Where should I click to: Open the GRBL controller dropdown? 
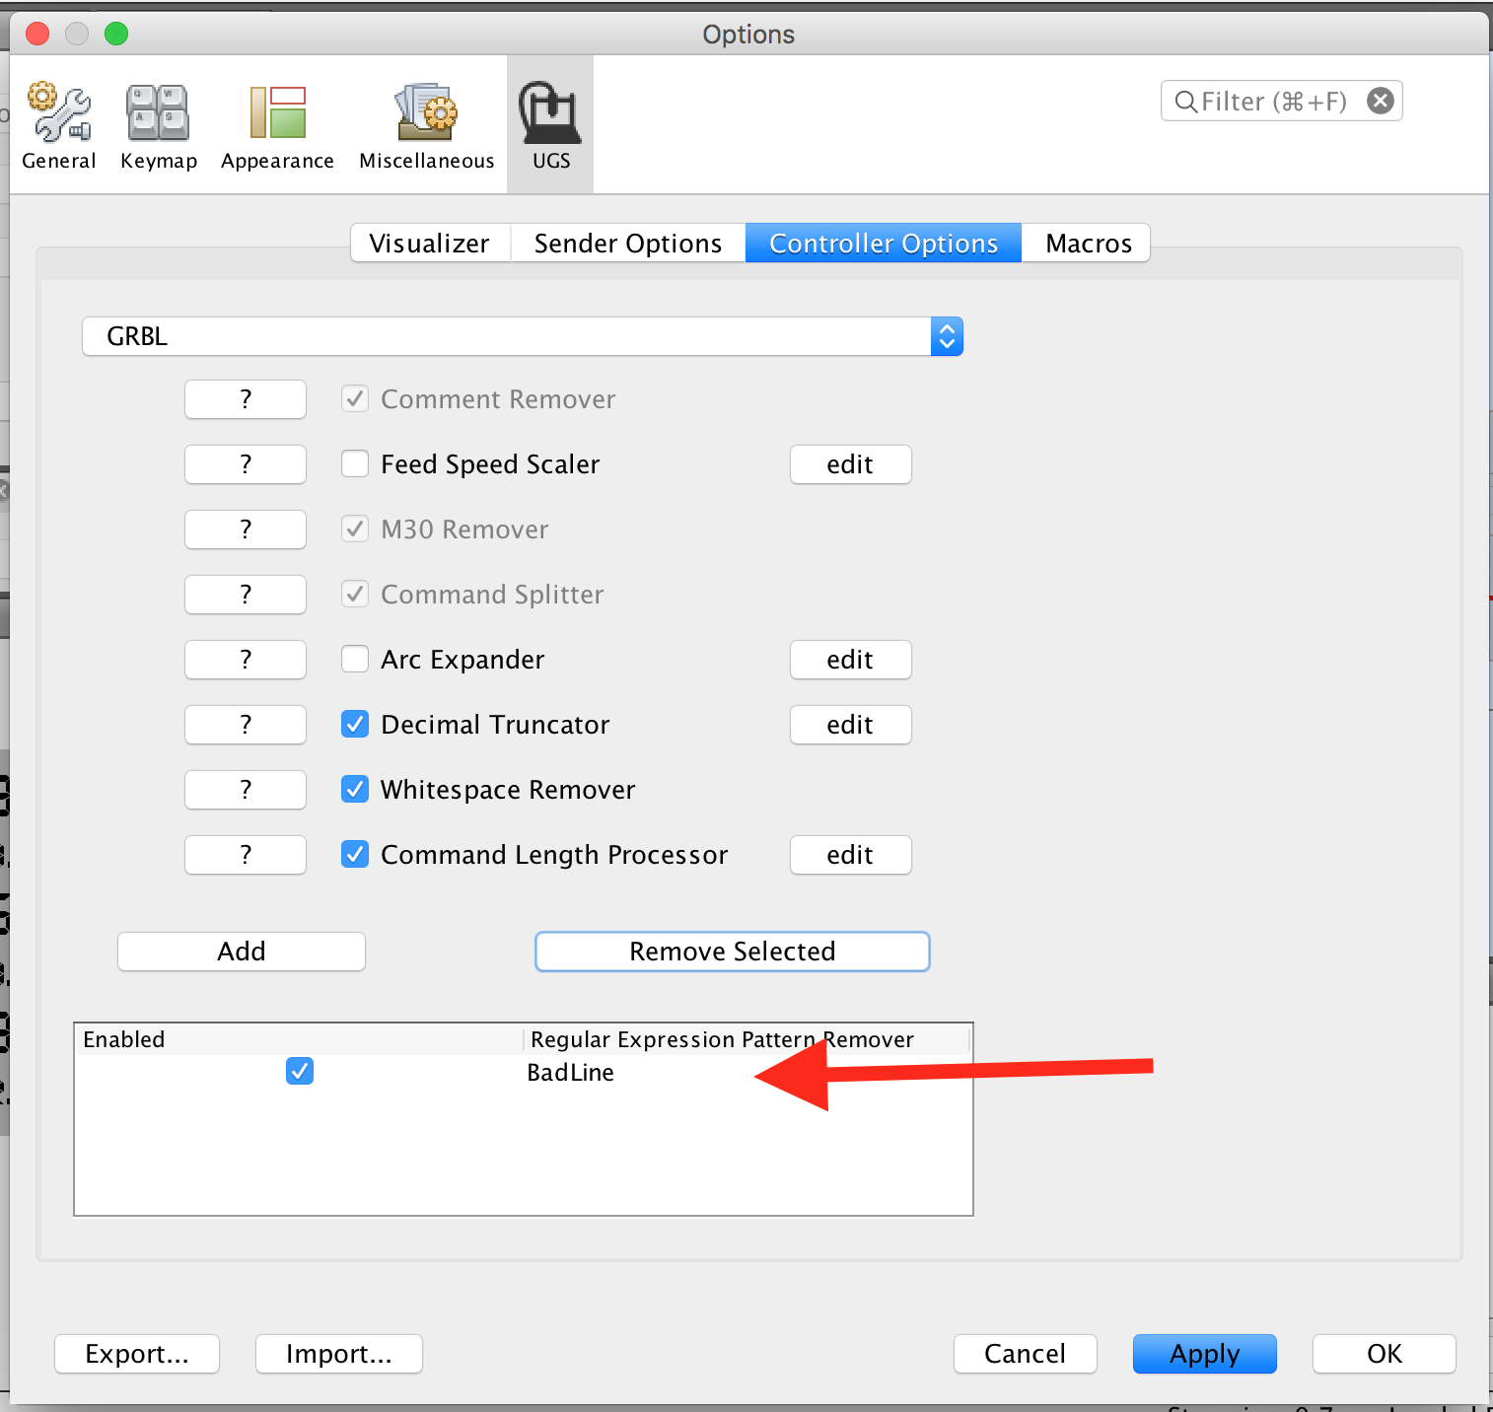click(944, 336)
